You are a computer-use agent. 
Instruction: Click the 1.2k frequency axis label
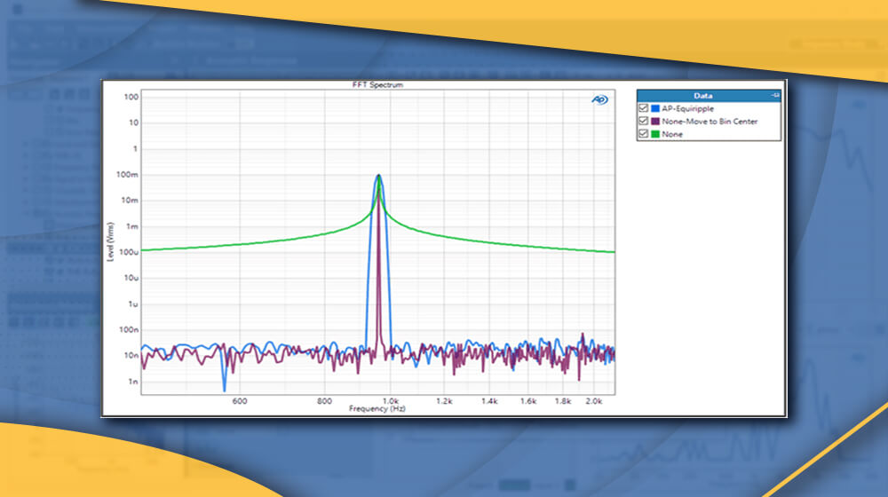444,401
